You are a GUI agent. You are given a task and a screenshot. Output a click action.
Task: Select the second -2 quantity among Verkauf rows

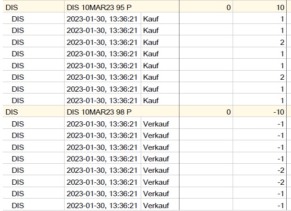280,182
